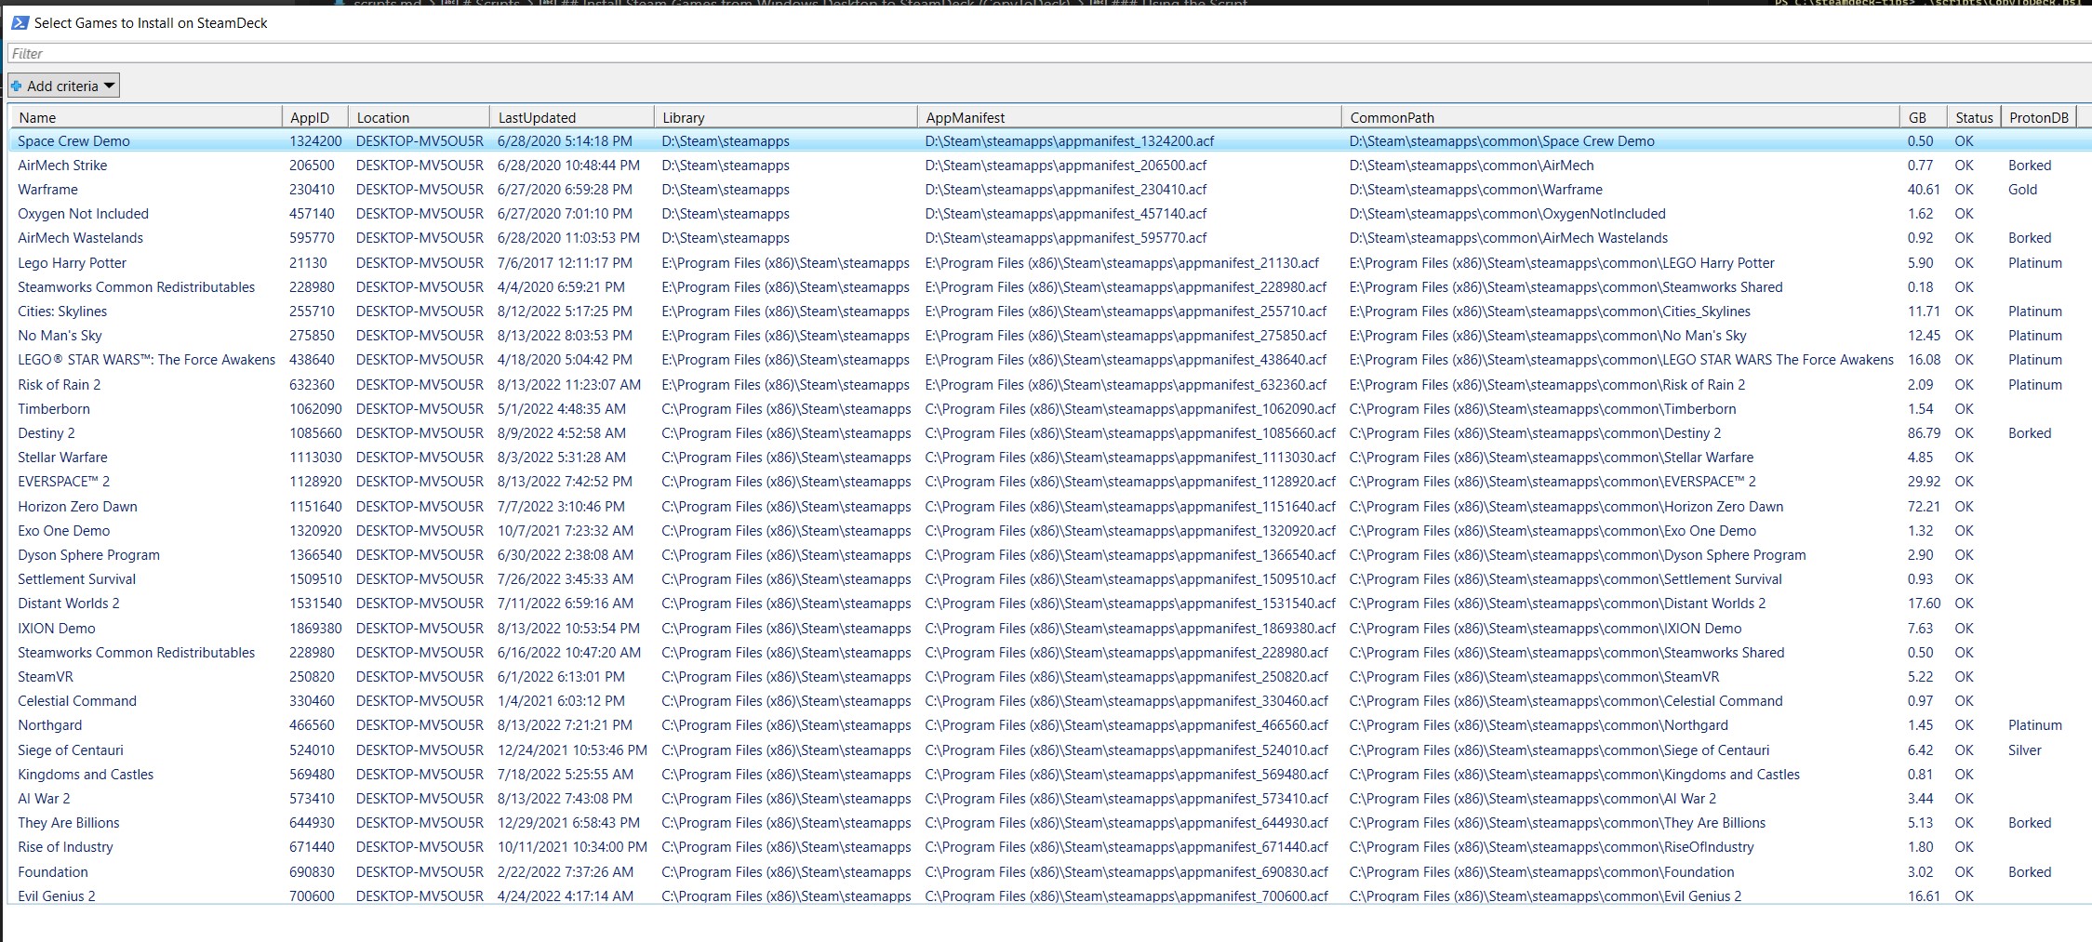
Task: Sort by the Location column header
Action: tap(420, 117)
